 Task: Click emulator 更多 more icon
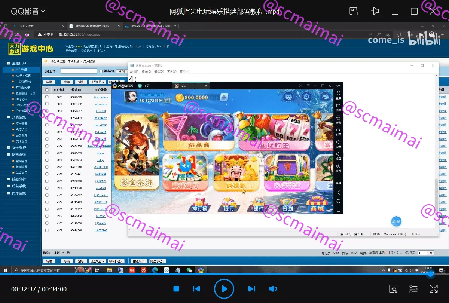coord(338,180)
